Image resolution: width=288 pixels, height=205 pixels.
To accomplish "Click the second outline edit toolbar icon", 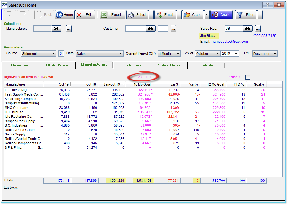I will point(23,14).
